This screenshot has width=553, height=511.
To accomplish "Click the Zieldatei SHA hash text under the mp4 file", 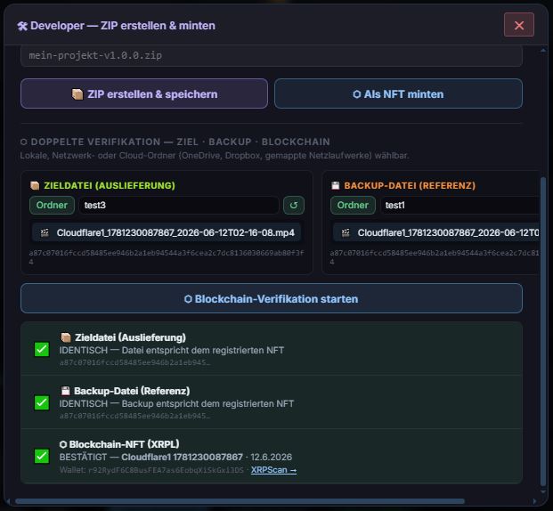I will [167, 257].
